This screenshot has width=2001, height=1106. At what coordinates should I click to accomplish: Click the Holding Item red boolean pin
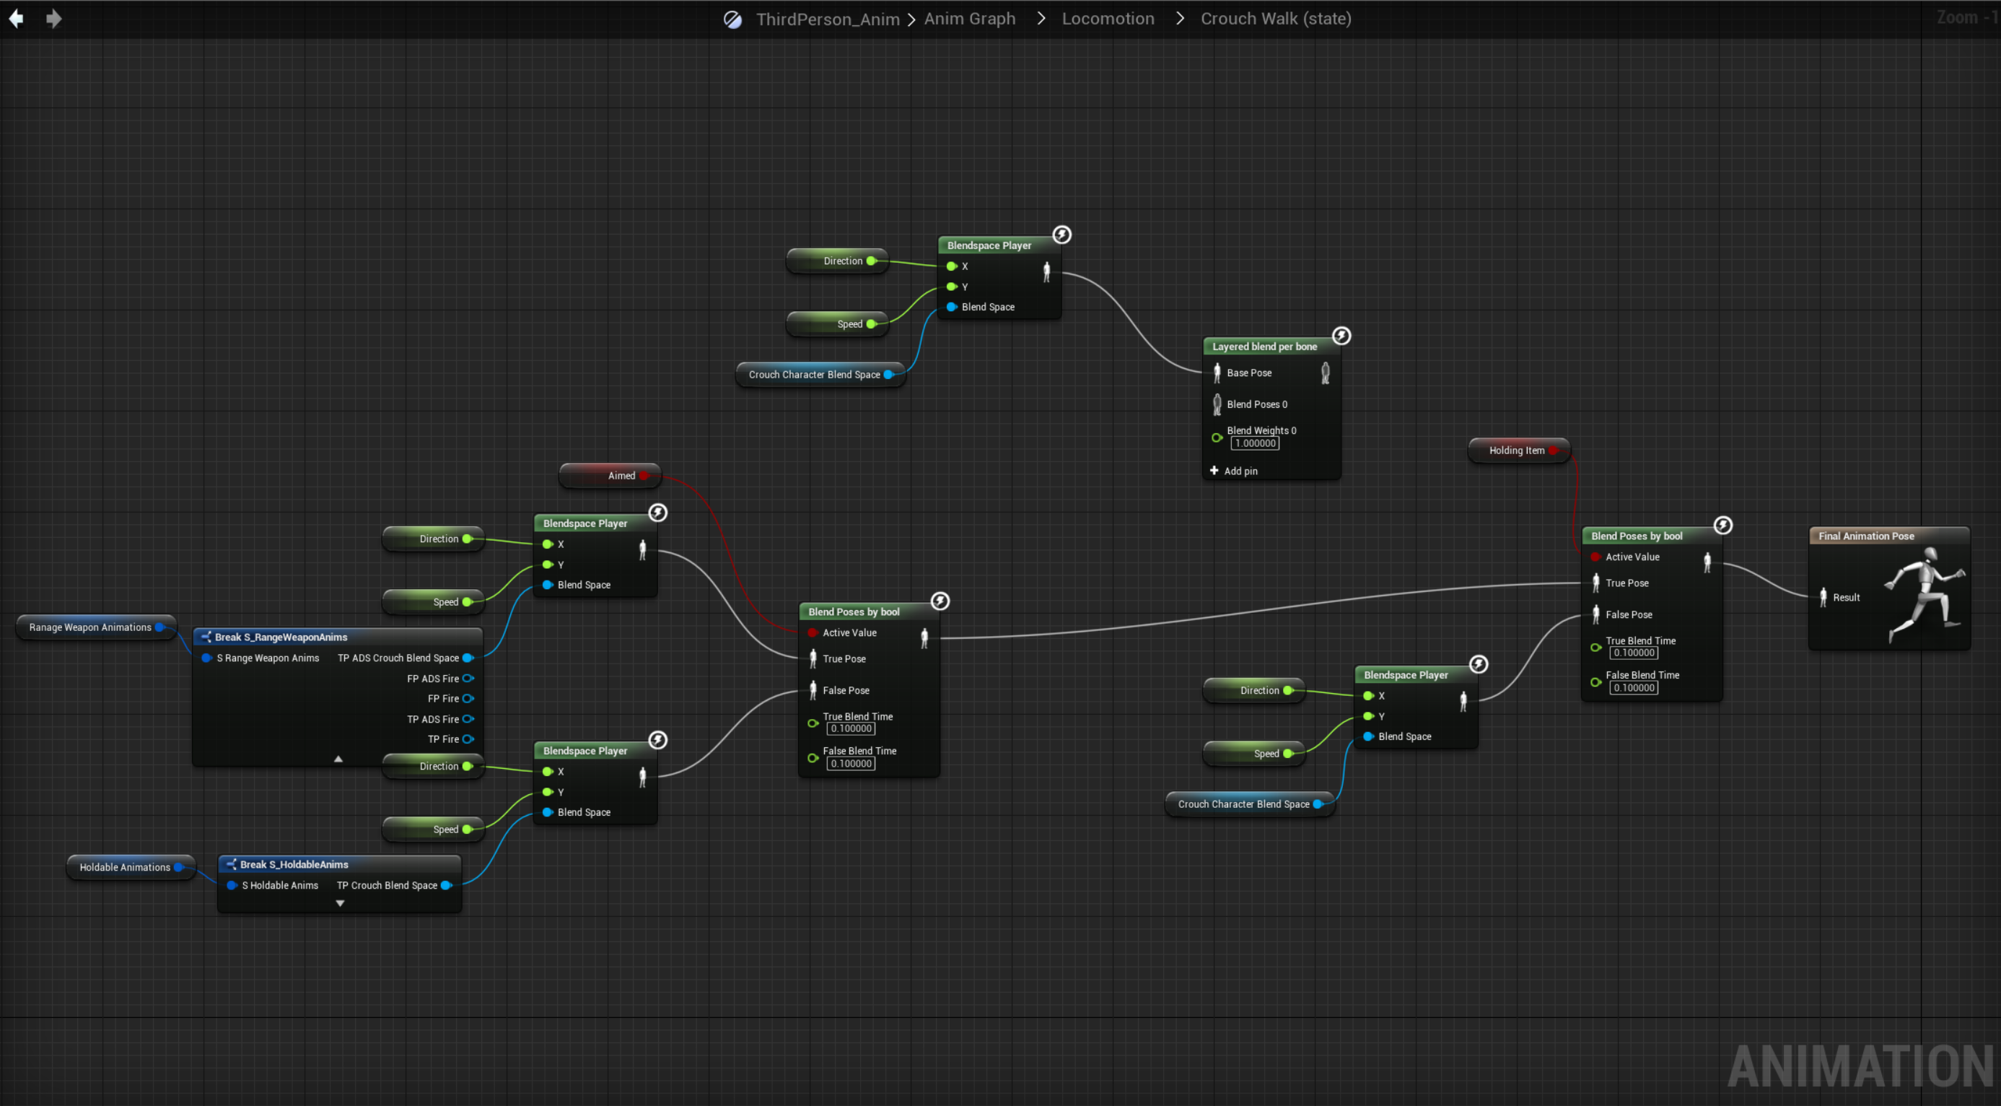tap(1553, 450)
